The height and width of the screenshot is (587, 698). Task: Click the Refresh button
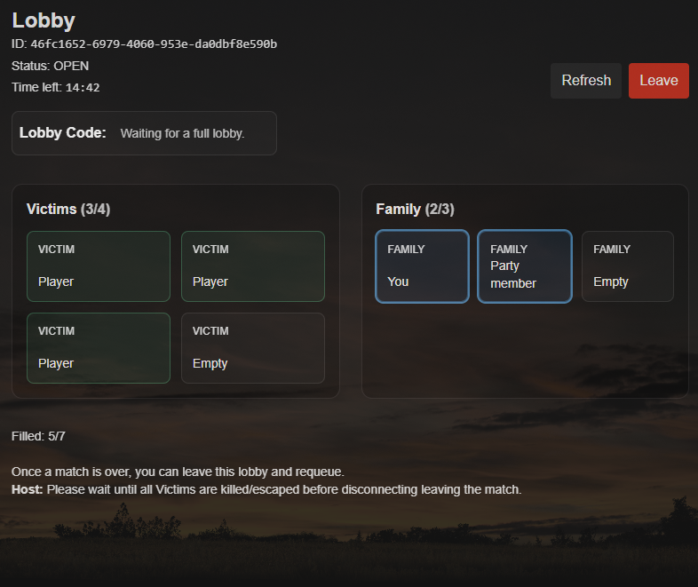click(x=586, y=81)
